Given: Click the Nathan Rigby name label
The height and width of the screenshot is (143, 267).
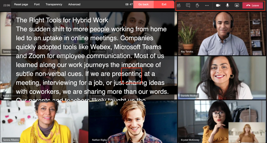Looking at the screenshot, I should 99,140.
